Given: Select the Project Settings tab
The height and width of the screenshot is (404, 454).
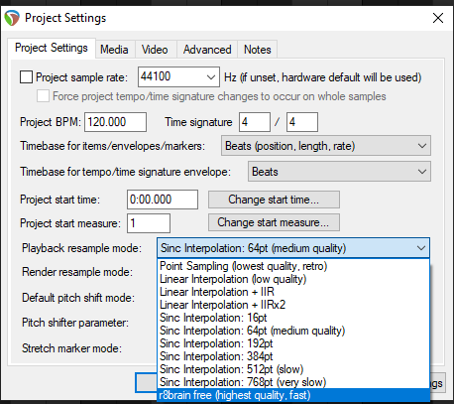Looking at the screenshot, I should 52,49.
